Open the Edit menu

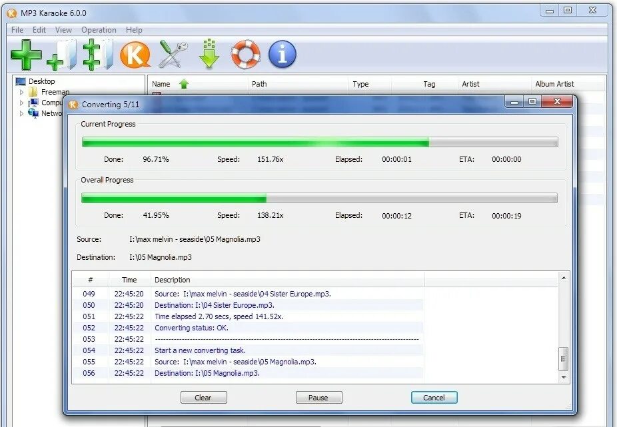(39, 30)
